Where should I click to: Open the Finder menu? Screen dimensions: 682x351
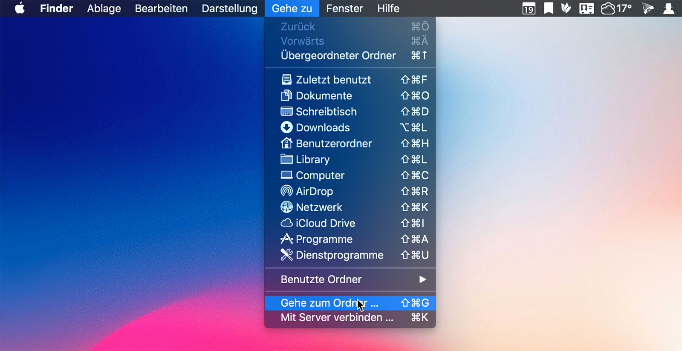[x=56, y=8]
